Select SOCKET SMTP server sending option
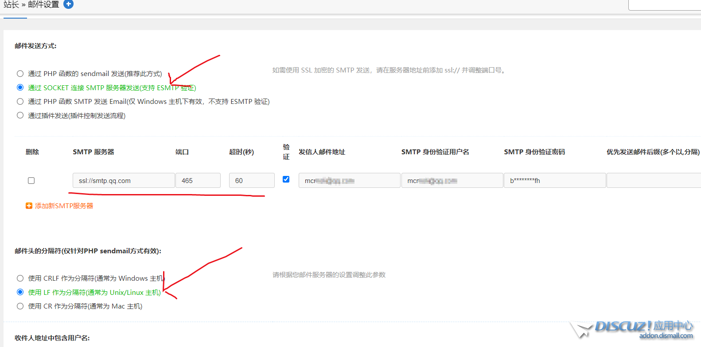This screenshot has width=701, height=347. (20, 88)
